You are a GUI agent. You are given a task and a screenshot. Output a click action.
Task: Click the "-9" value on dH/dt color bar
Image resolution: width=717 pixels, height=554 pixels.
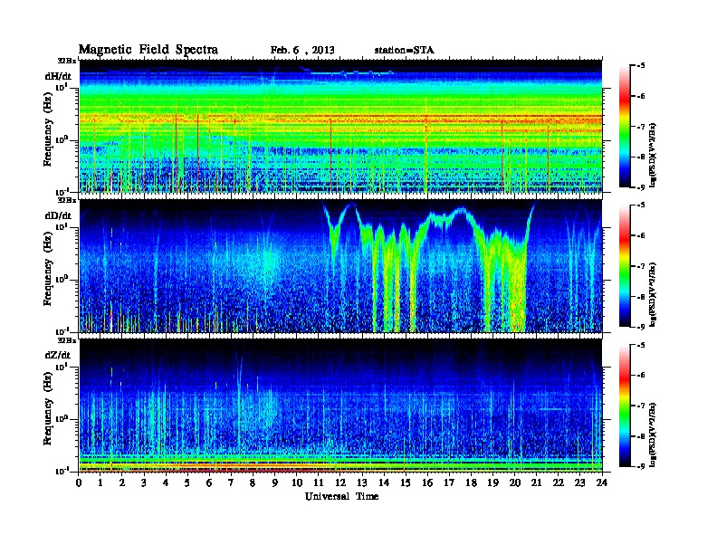tap(641, 187)
